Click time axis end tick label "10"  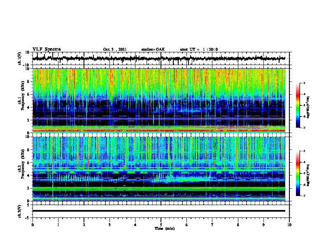289,225
